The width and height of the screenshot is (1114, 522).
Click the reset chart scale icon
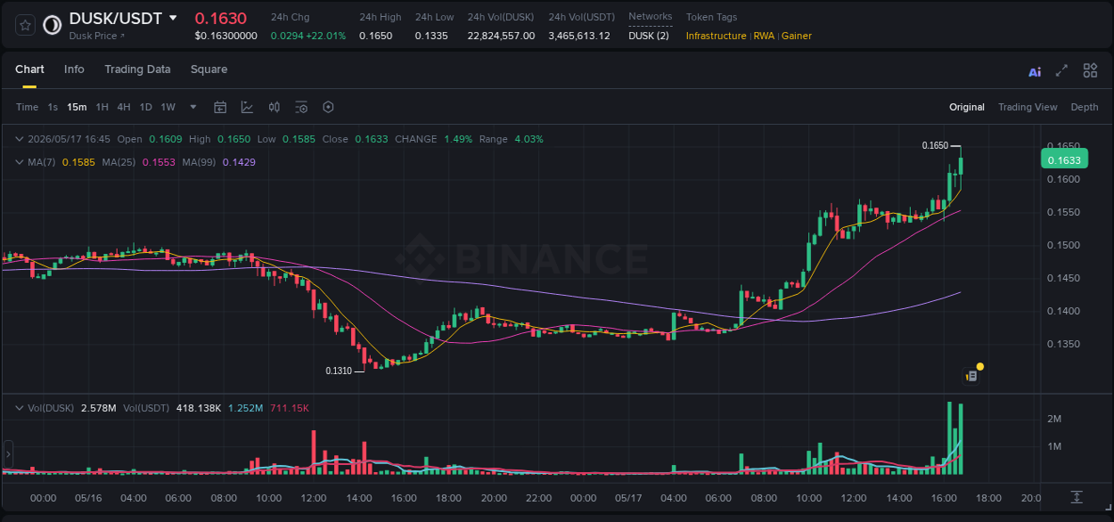pyautogui.click(x=1077, y=497)
